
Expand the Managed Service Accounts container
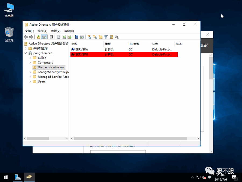30,77
